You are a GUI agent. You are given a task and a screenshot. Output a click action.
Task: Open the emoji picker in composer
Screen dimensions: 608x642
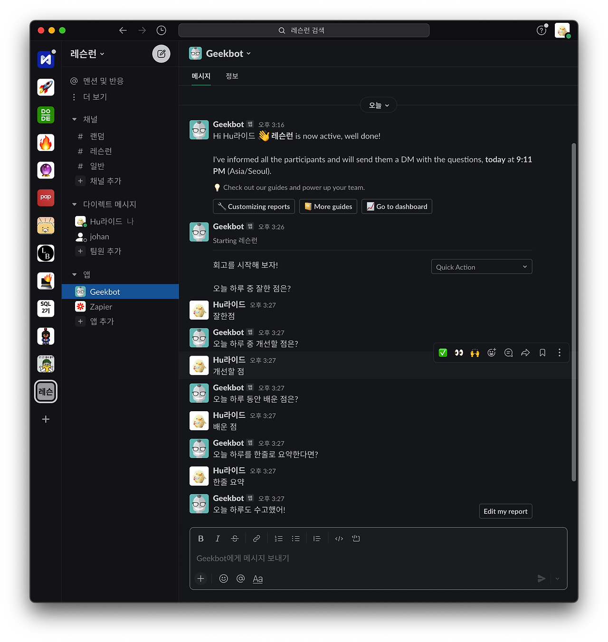pyautogui.click(x=224, y=578)
